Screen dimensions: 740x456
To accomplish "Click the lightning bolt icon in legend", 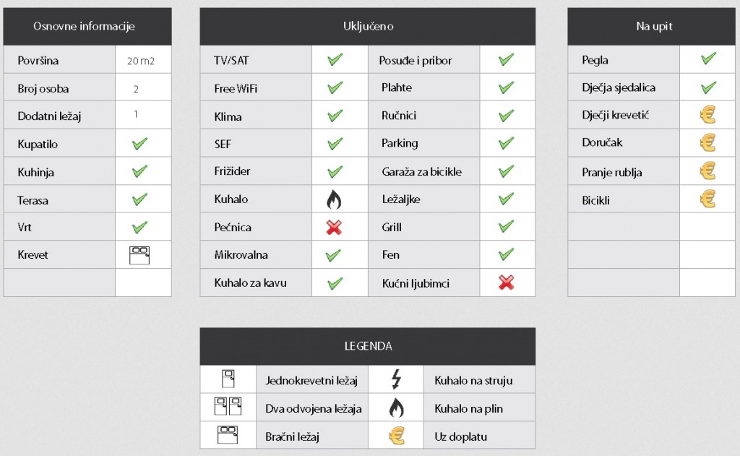I will click(x=395, y=379).
